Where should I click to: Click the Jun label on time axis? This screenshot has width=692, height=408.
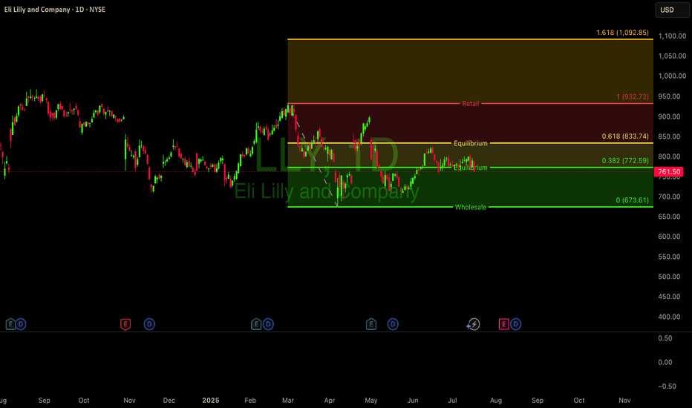(413, 401)
